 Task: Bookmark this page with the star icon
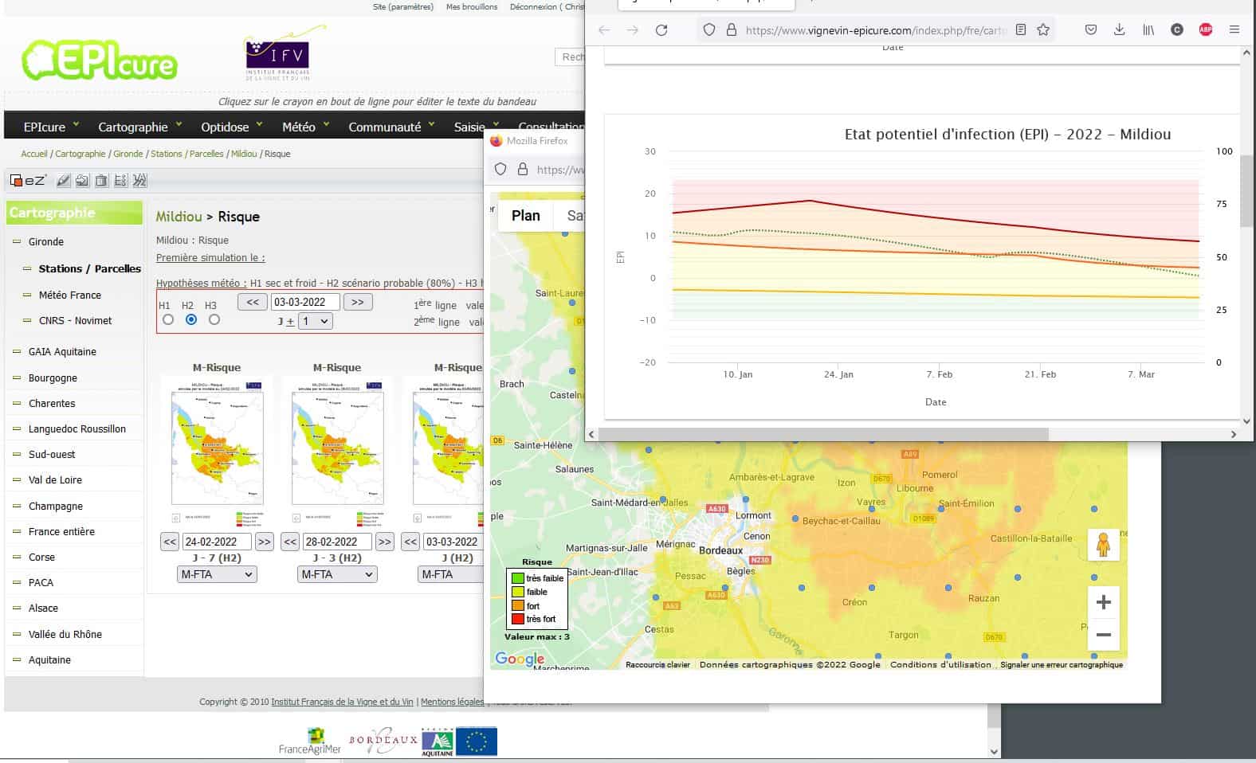pos(1043,30)
